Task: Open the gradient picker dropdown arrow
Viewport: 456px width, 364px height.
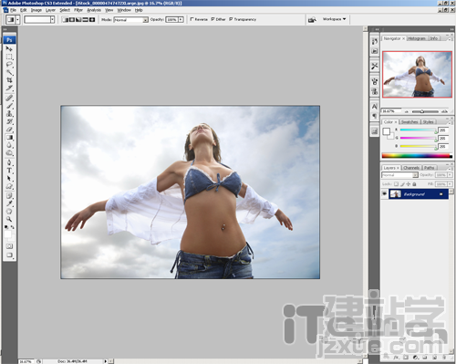Action: 52,20
